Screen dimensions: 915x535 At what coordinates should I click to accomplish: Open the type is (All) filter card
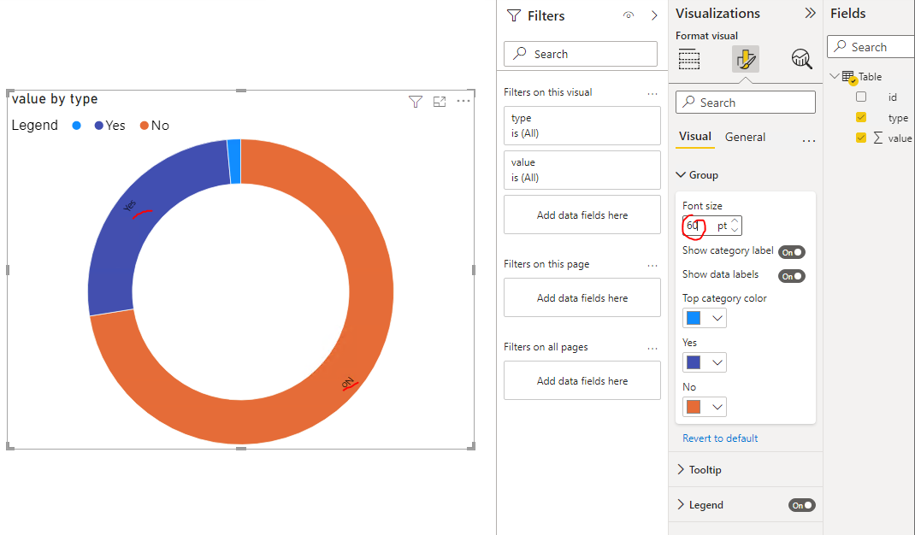click(x=582, y=126)
